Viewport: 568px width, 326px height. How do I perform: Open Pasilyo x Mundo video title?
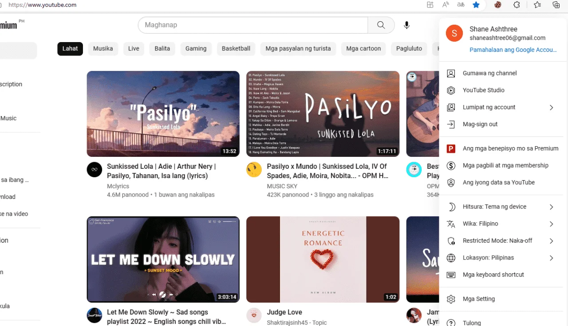[x=327, y=171]
